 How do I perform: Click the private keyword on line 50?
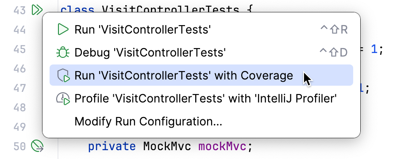(112, 147)
